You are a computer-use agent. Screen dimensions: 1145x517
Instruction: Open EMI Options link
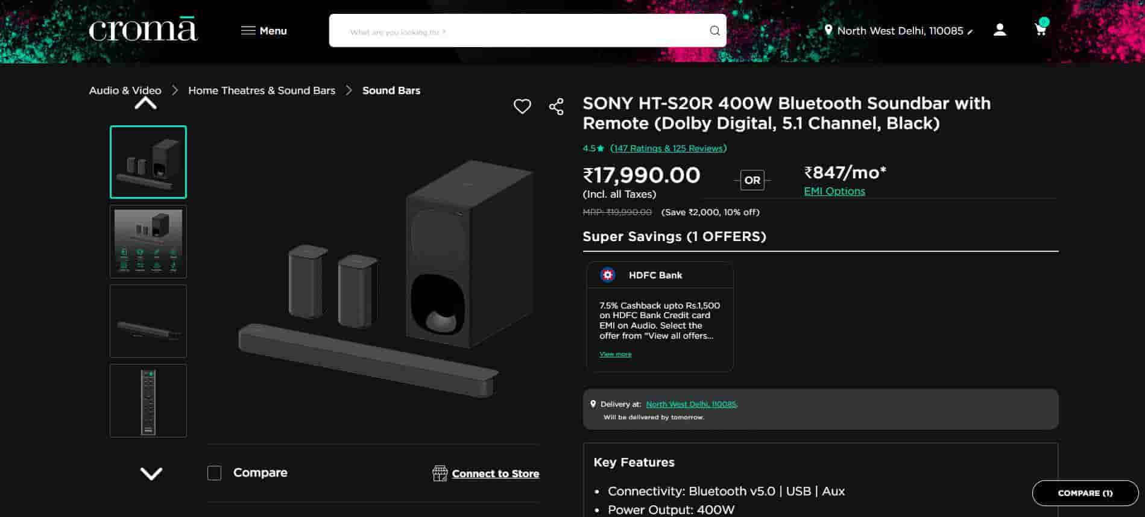[x=834, y=191]
